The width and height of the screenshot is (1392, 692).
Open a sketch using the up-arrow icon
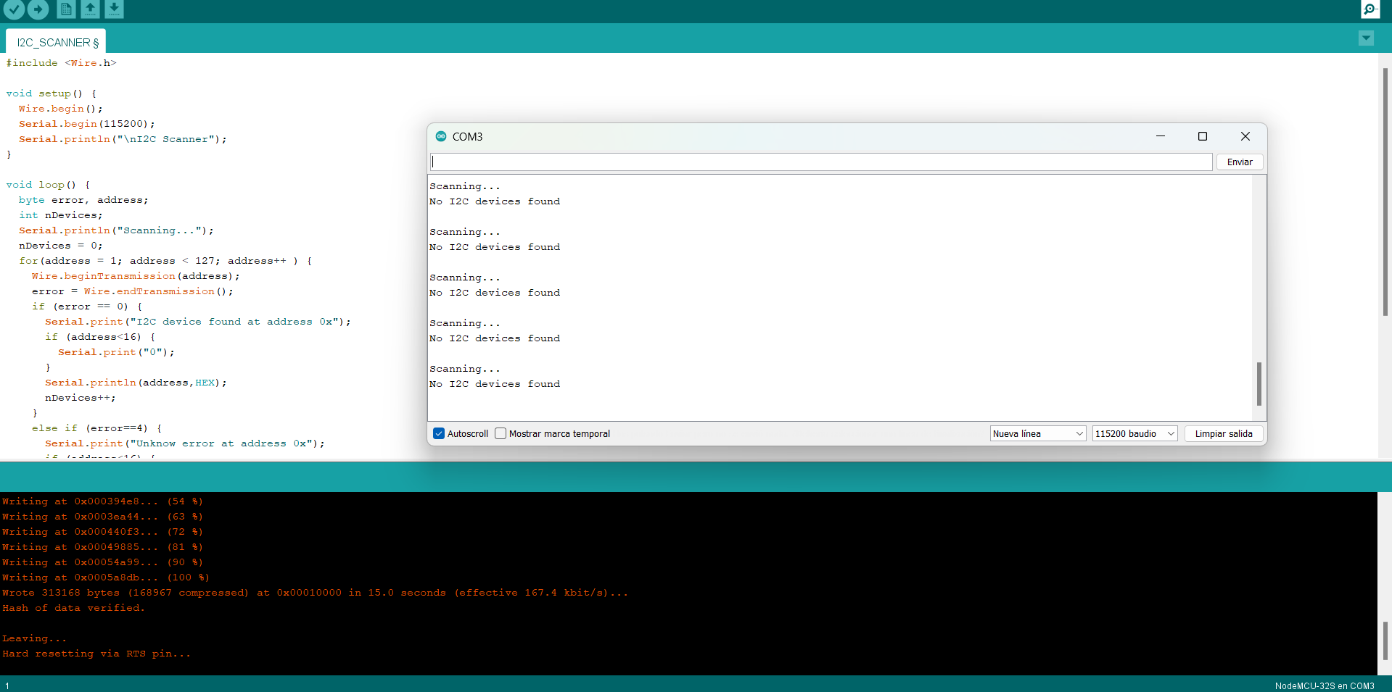coord(90,9)
